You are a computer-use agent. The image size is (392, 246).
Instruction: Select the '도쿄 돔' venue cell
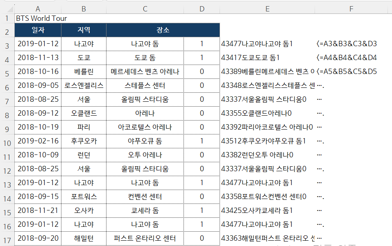click(x=145, y=58)
